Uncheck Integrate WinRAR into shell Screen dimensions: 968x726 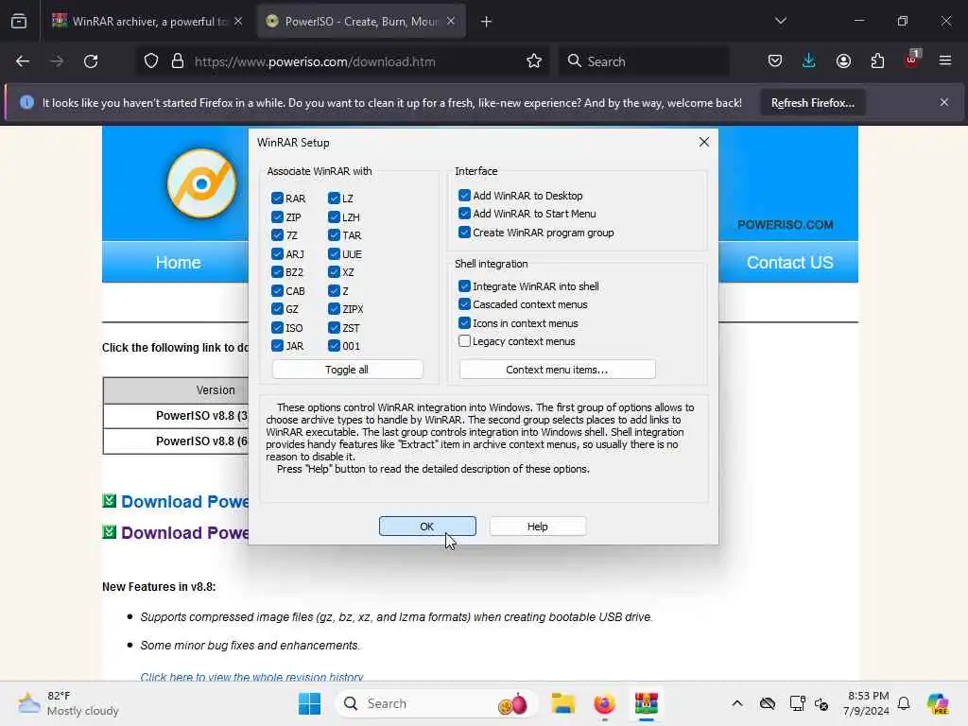[x=464, y=285]
